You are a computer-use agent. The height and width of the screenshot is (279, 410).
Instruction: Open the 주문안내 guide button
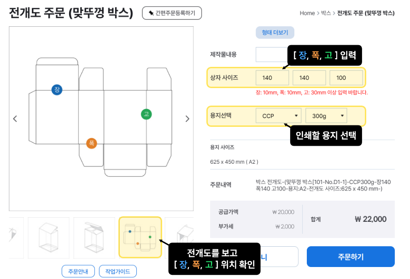pos(78,271)
